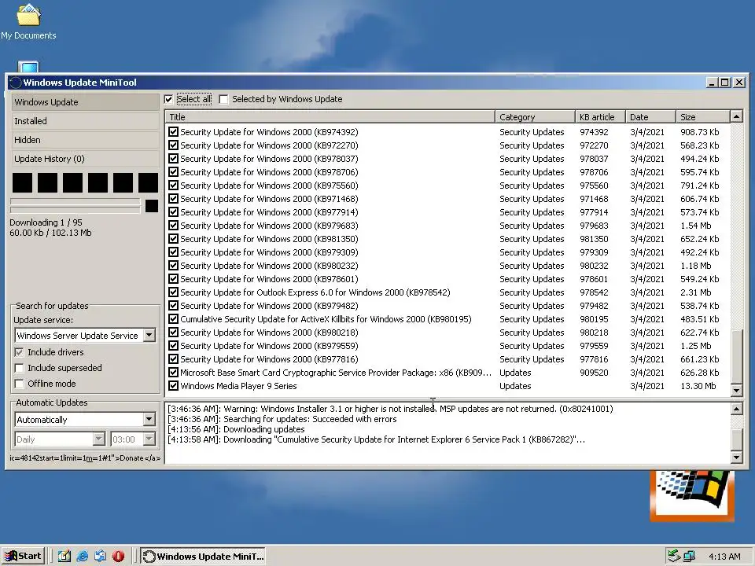
Task: Select the KB978037 security update row
Action: pyautogui.click(x=447, y=159)
